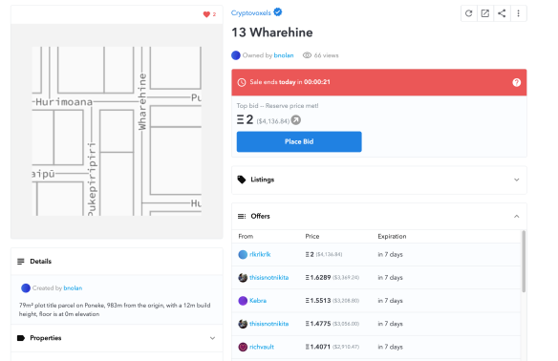Screen dimensions: 558x361
Task: Click the Listings section header
Action: pos(379,180)
